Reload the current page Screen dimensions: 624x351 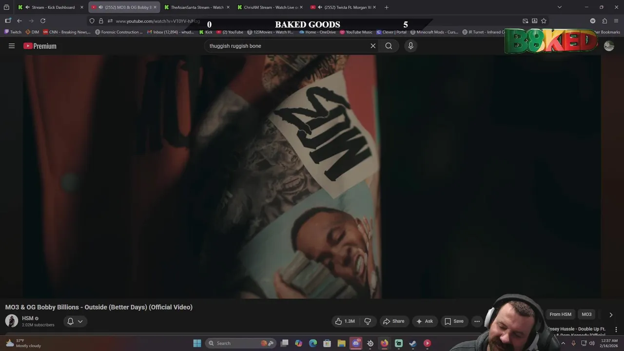(43, 21)
